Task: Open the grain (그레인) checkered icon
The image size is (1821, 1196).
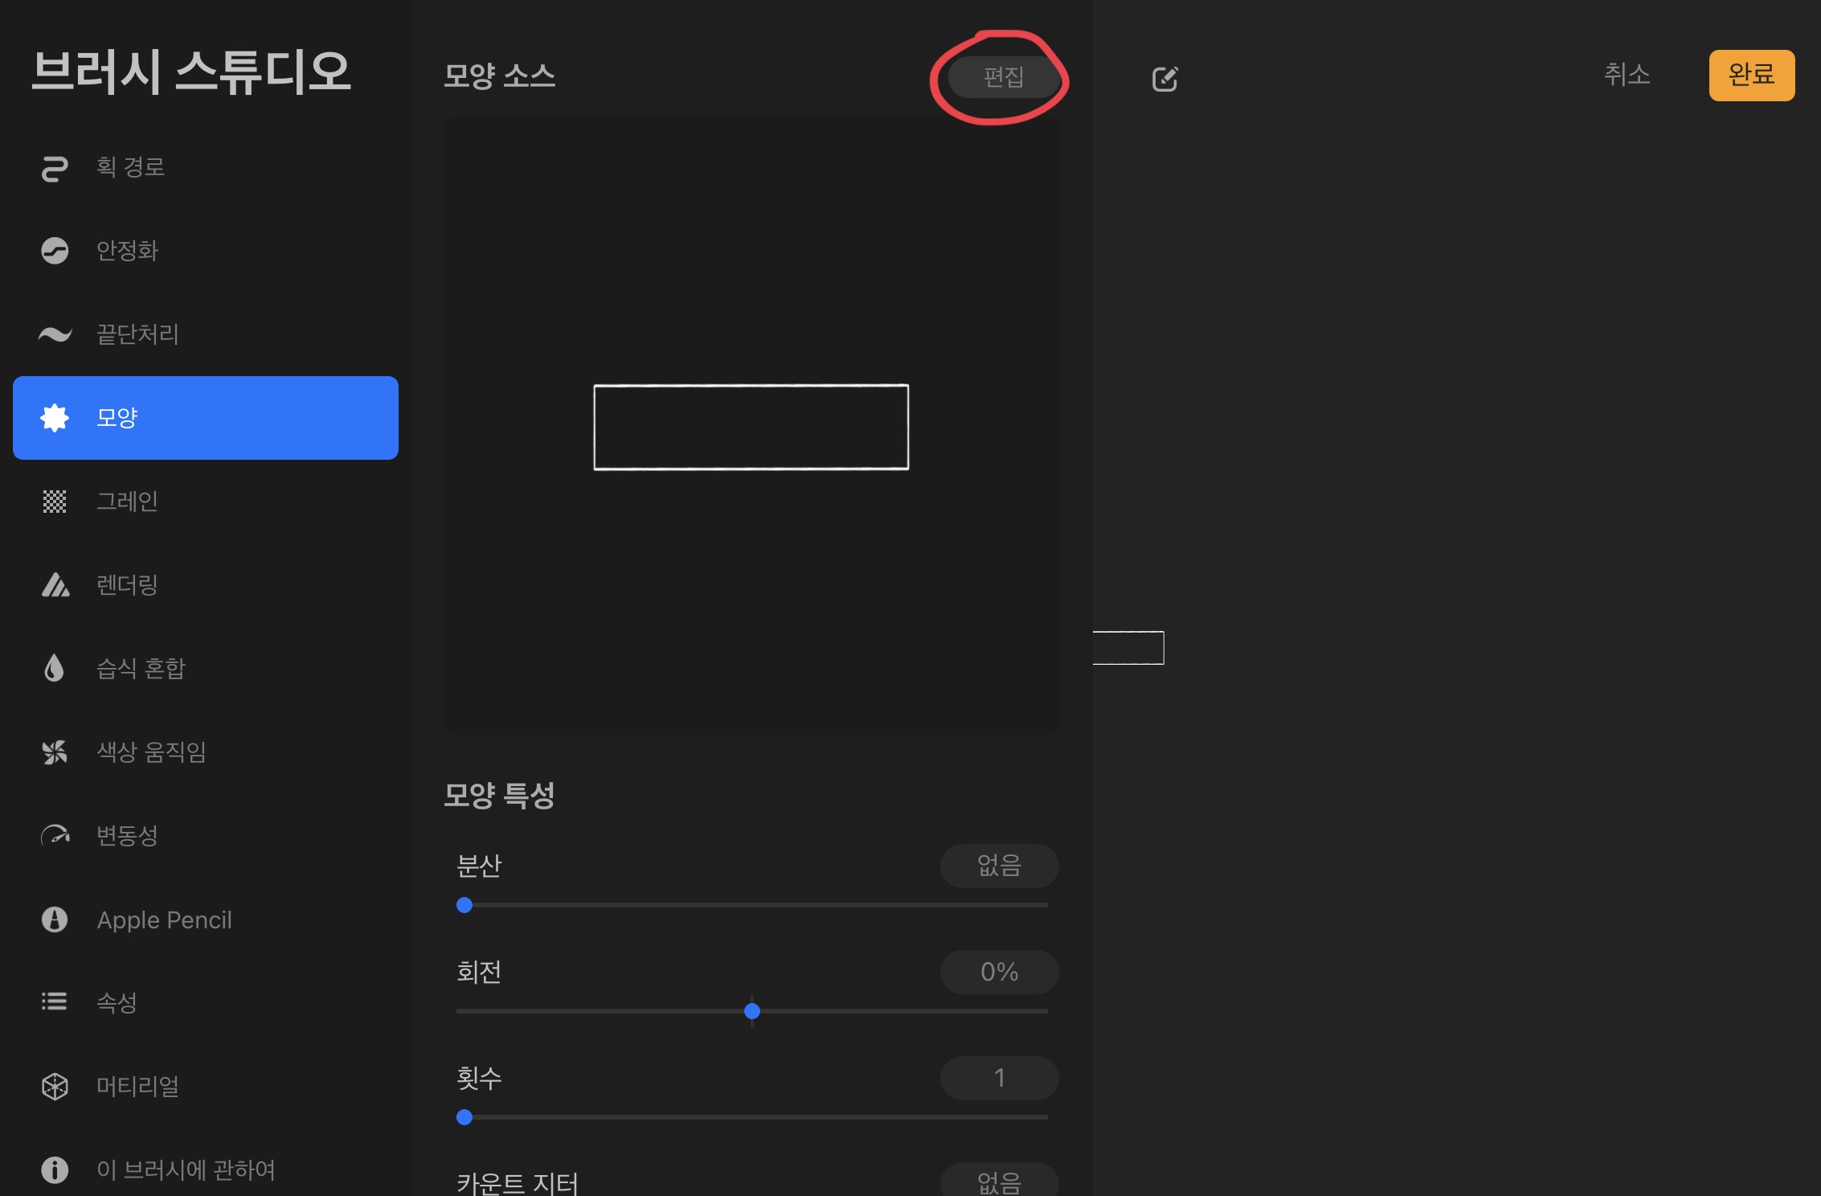Action: pyautogui.click(x=55, y=502)
